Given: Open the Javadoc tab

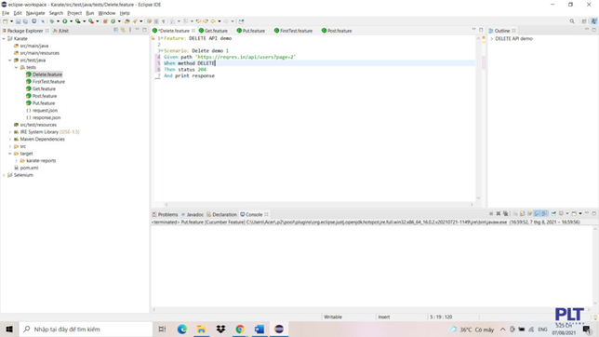Looking at the screenshot, I should click(193, 215).
